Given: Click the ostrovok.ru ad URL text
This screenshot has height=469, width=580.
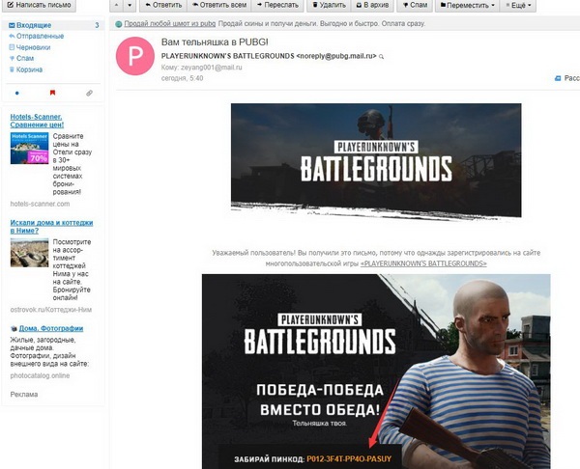Looking at the screenshot, I should (x=51, y=310).
